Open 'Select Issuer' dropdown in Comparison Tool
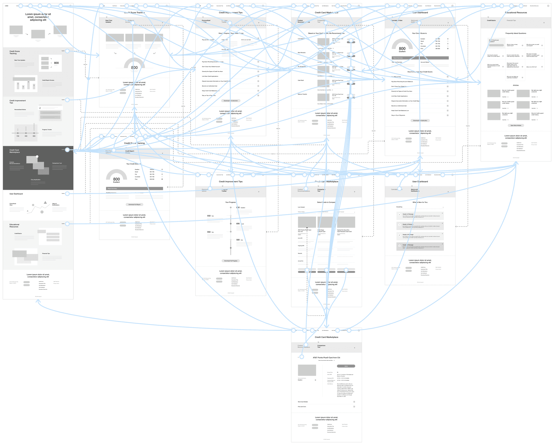The image size is (555, 446). (x=346, y=212)
